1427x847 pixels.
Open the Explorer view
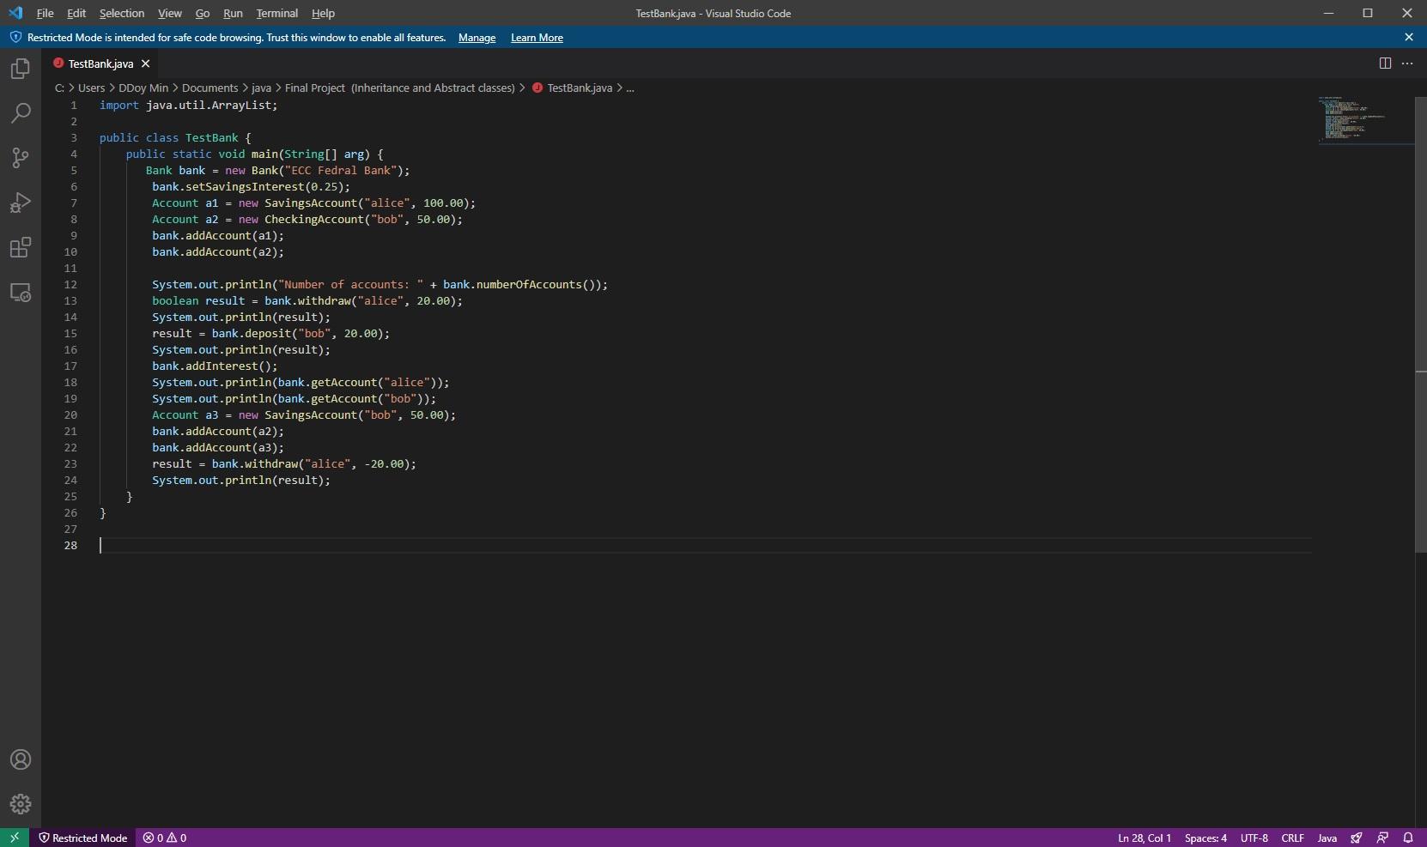coord(20,69)
